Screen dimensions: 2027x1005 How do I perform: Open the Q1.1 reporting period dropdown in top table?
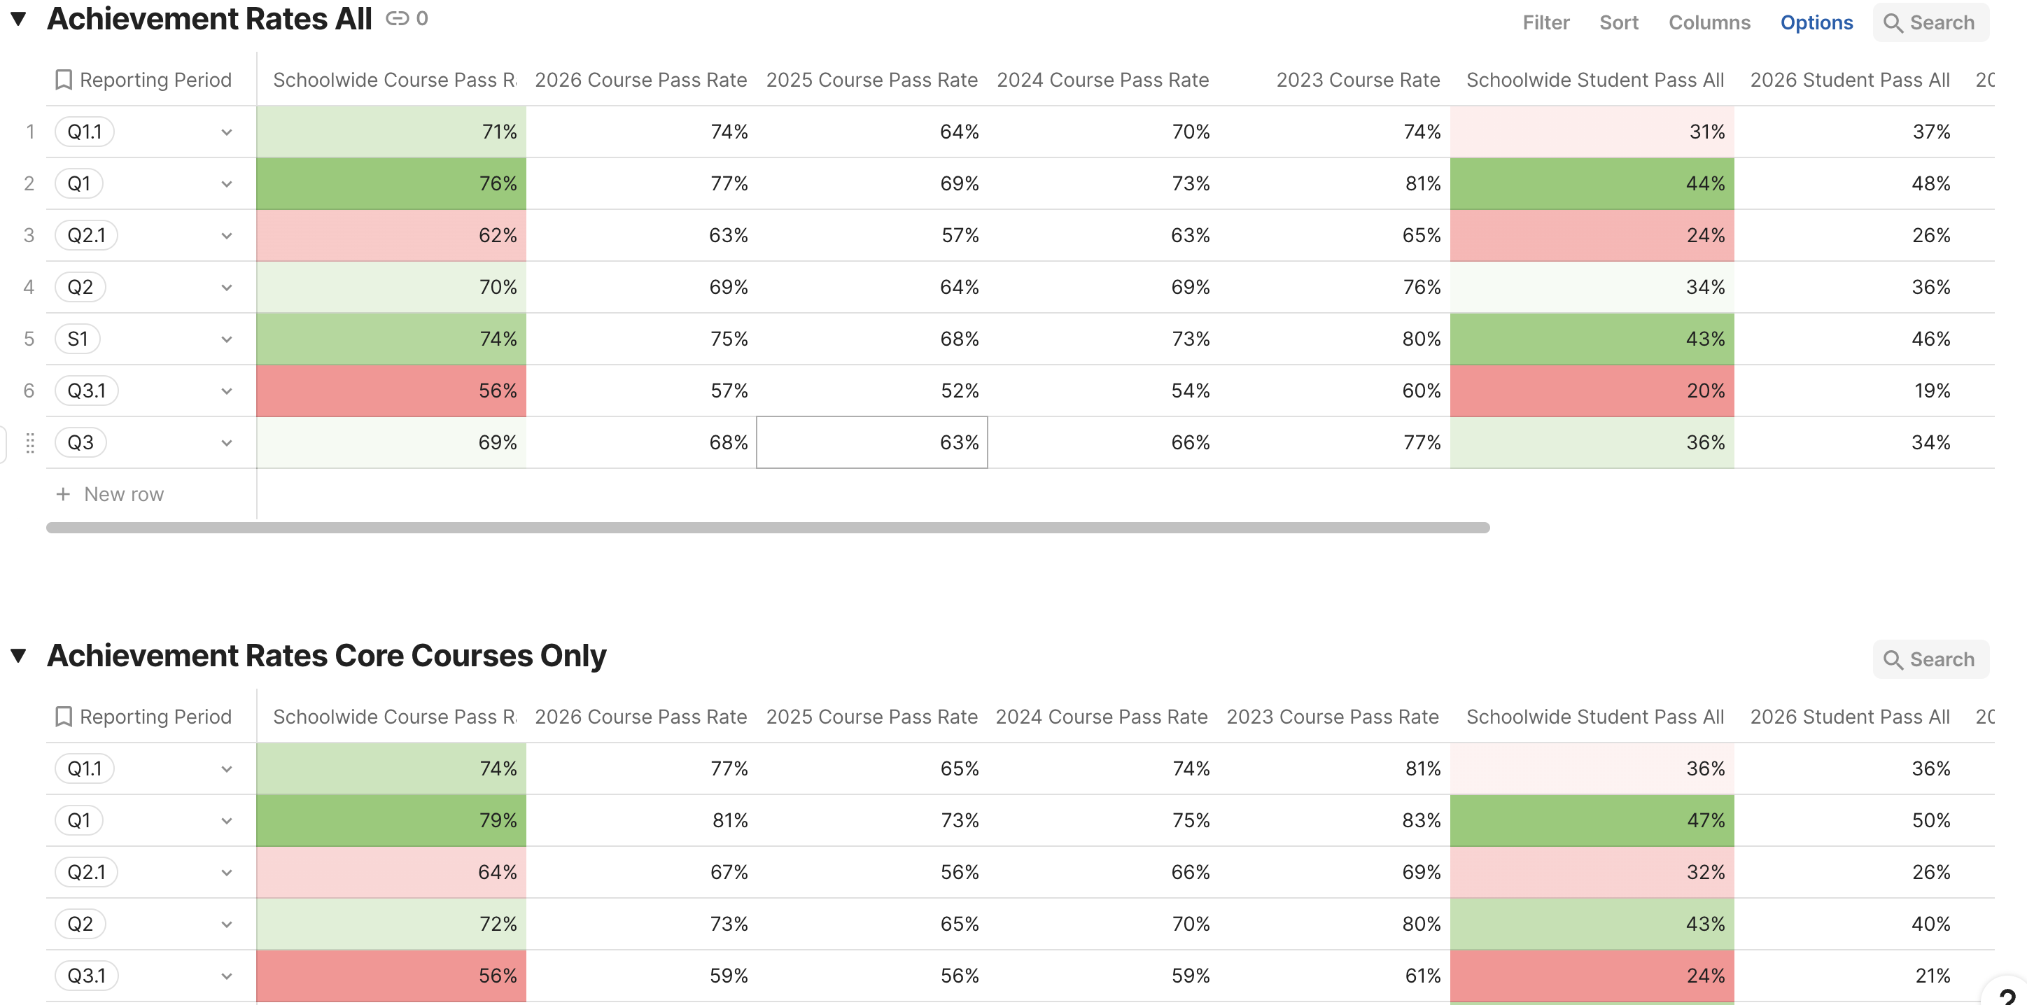pyautogui.click(x=227, y=132)
